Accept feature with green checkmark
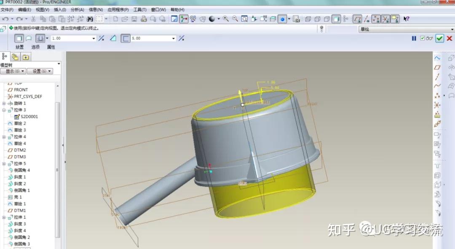 439,38
